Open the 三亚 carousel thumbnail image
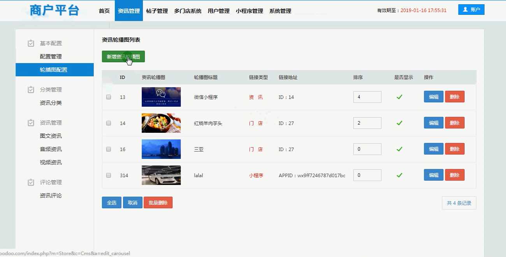506x257 pixels. tap(161, 149)
